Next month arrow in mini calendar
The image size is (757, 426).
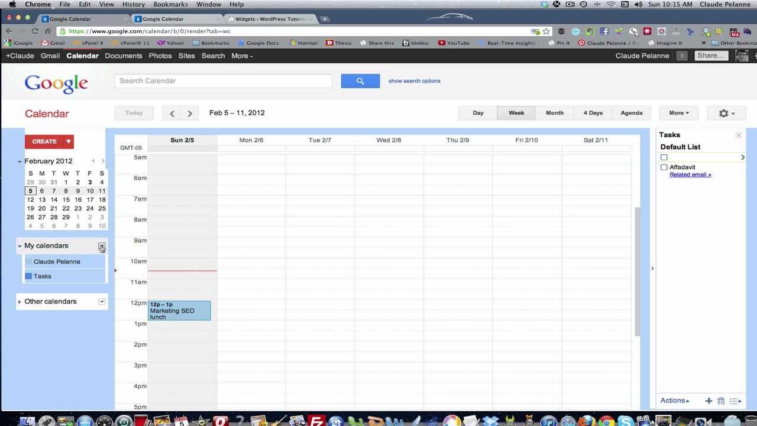click(103, 161)
